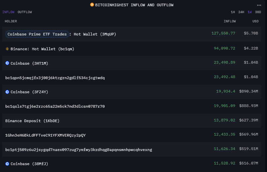
Task: Click USD value $516.07M
Action: (x=249, y=163)
